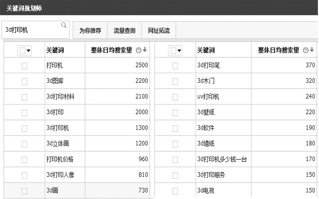The image size is (319, 199).
Task: Toggle select-all checkbox in left table
Action: pos(22,50)
